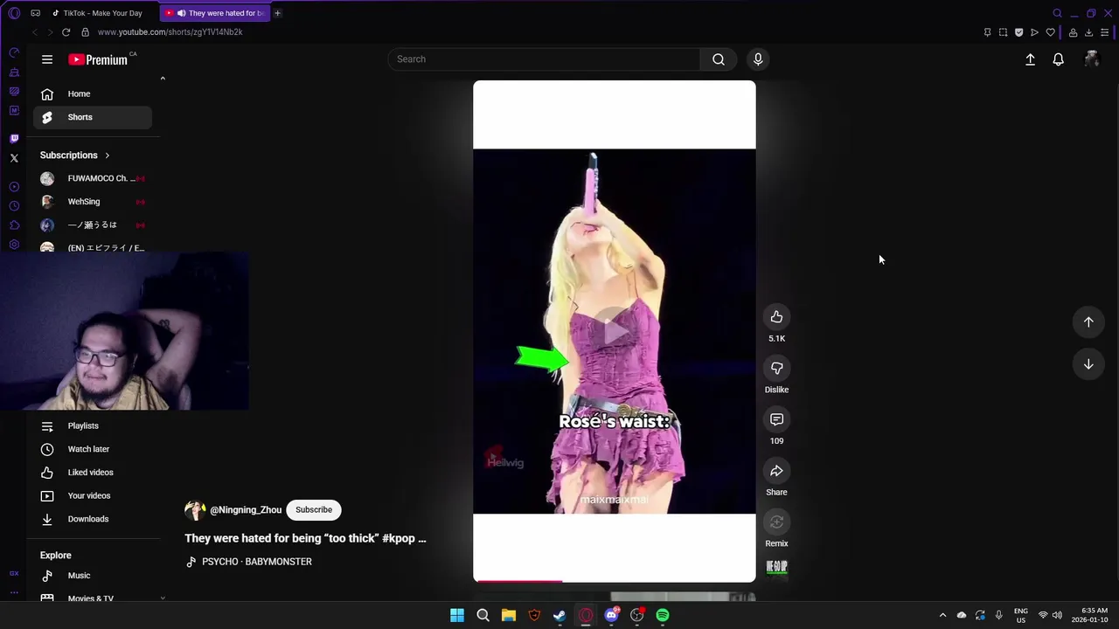The height and width of the screenshot is (629, 1119).
Task: Reload the current page
Action: pos(66,32)
